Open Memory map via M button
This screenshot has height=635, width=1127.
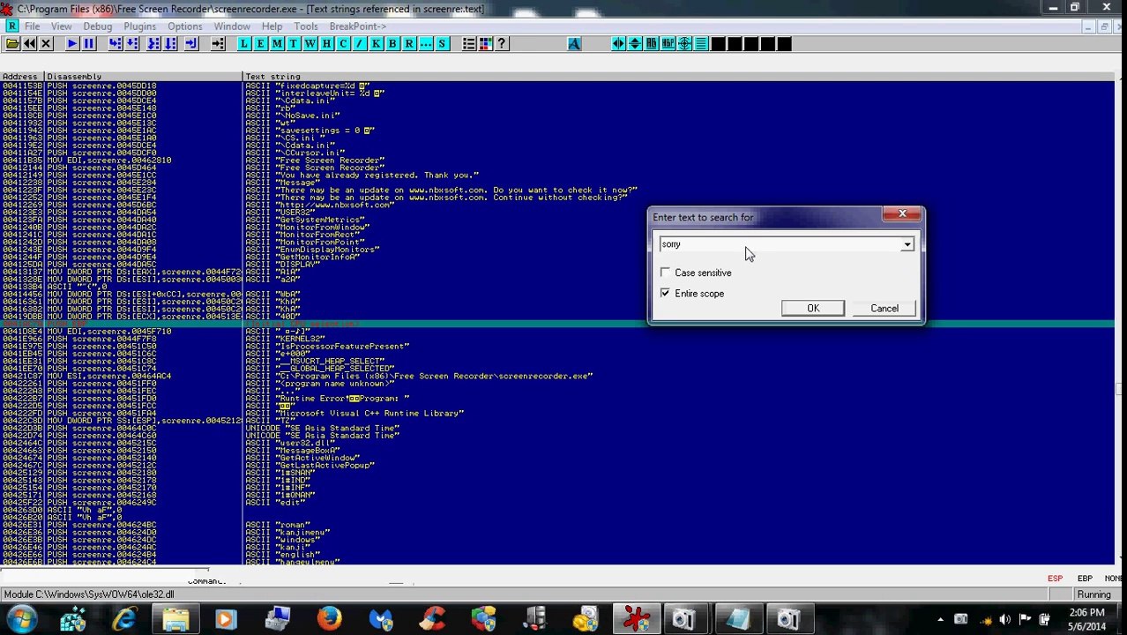(277, 44)
